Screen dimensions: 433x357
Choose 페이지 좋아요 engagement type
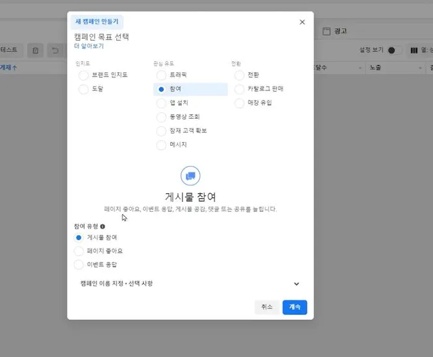[79, 251]
